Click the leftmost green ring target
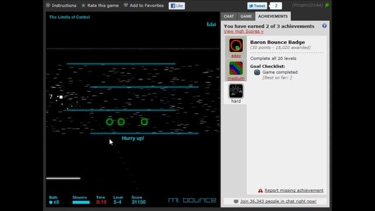The width and height of the screenshot is (375, 211). tap(110, 122)
